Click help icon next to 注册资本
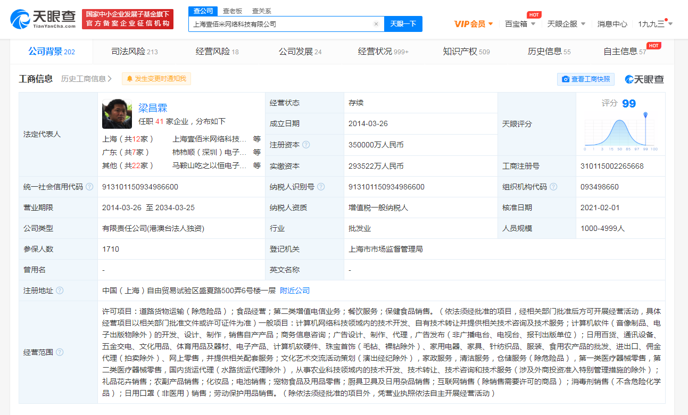The image size is (688, 415). [x=306, y=145]
